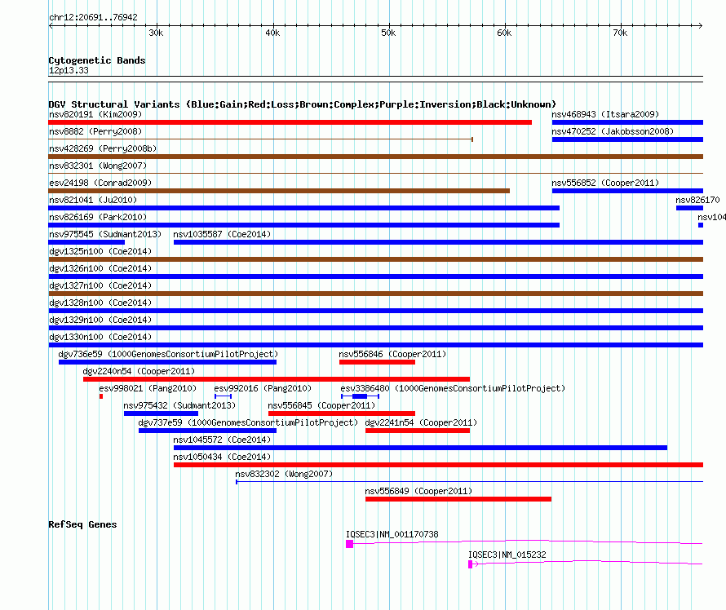Select dgv1329n100 (Coe2014) label
Image resolution: width=726 pixels, height=610 pixels.
tap(100, 320)
